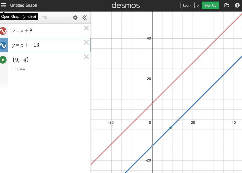
Task: Click the Untitled Graph title
Action: point(24,5)
